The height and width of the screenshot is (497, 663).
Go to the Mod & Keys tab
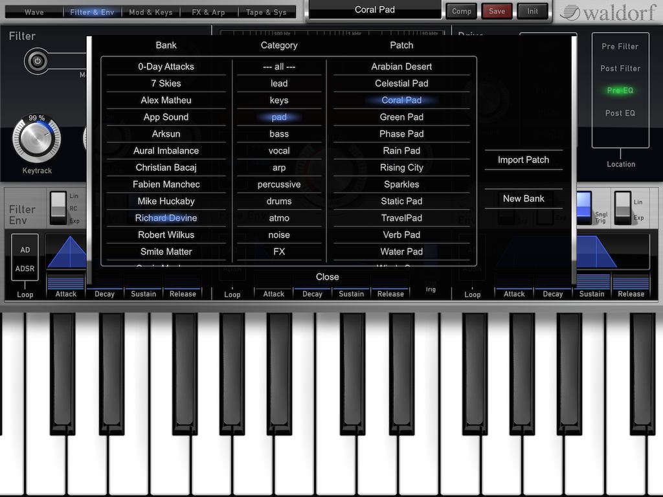pos(150,12)
